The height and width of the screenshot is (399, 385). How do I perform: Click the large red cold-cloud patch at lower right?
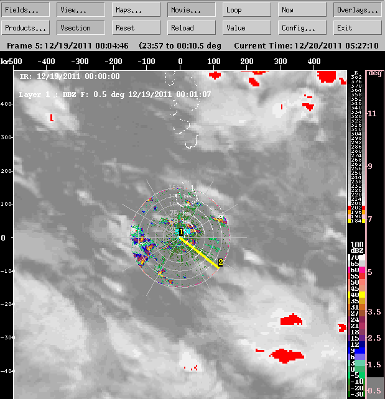coord(287,355)
